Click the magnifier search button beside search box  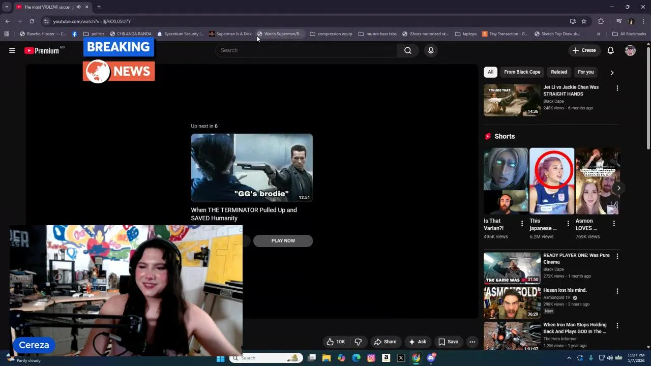(x=408, y=50)
